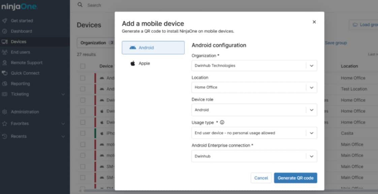Check the device row checkbox for Test Location
This screenshot has height=194, width=378.
click(x=83, y=89)
